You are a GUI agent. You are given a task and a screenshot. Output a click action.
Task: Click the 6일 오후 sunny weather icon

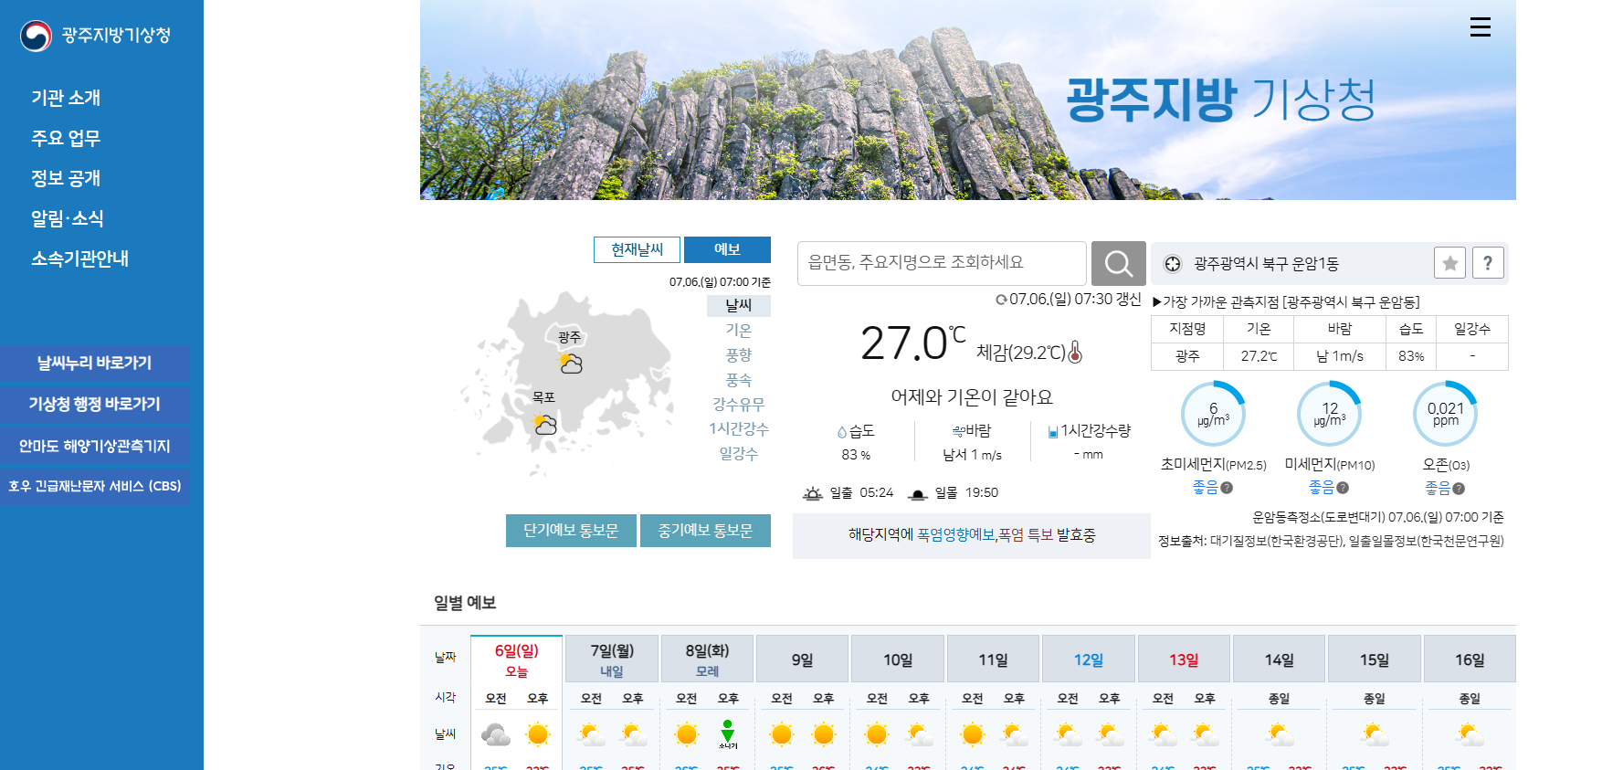pos(538,734)
